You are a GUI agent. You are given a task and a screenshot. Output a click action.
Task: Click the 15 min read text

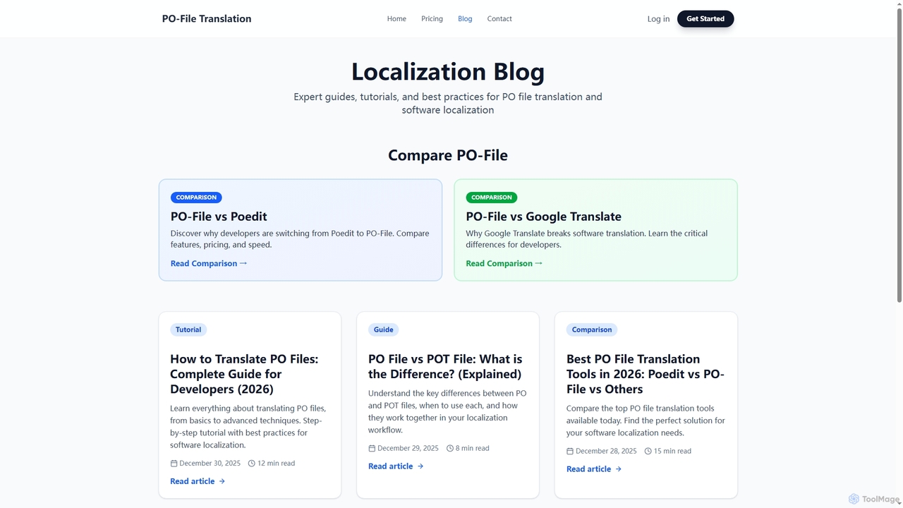point(673,451)
